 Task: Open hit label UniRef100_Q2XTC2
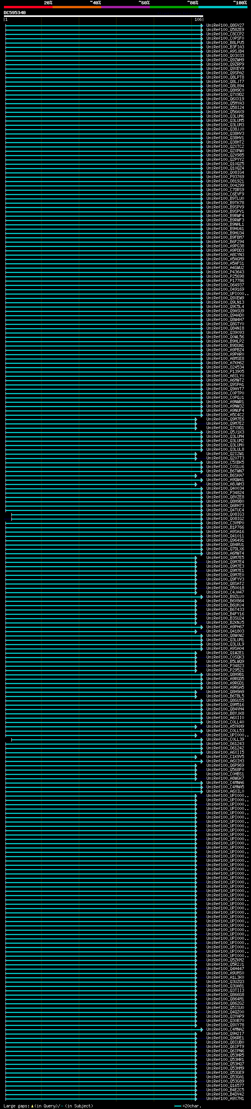(225, 146)
